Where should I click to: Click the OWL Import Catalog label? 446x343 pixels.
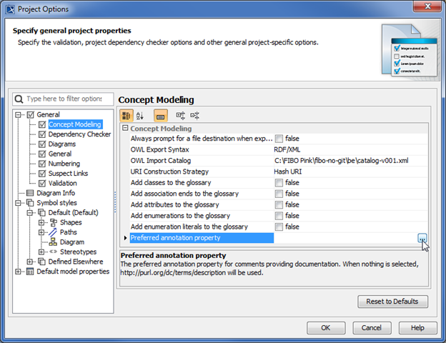click(x=161, y=161)
